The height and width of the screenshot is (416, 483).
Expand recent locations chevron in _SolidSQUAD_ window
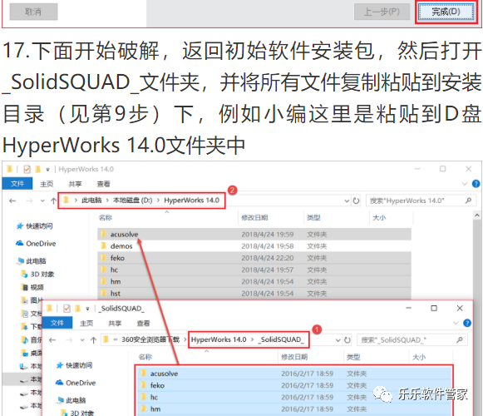(82, 340)
